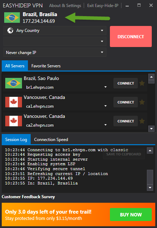Click the Brazil flag beside current IP

12,18
